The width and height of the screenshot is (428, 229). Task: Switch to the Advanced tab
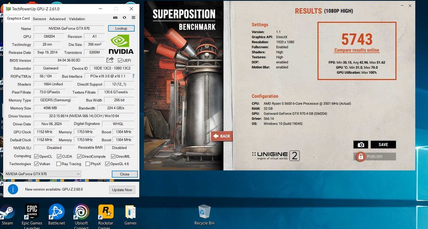57,19
